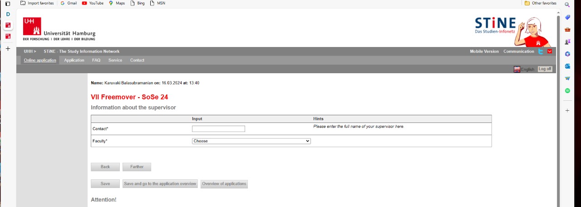Screen dimensions: 581x207
Task: Log off from STiNE
Action: point(545,69)
